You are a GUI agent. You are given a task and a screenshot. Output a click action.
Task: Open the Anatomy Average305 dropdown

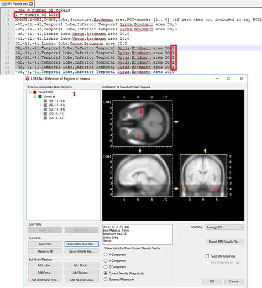(x=225, y=227)
